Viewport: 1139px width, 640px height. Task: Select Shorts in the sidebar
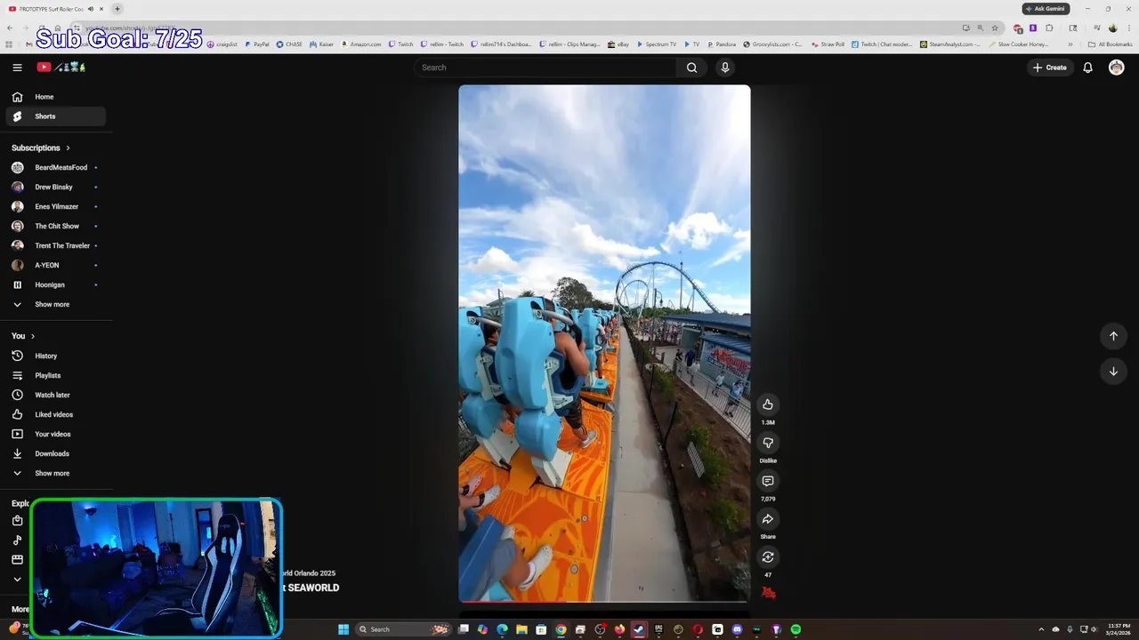click(x=56, y=116)
